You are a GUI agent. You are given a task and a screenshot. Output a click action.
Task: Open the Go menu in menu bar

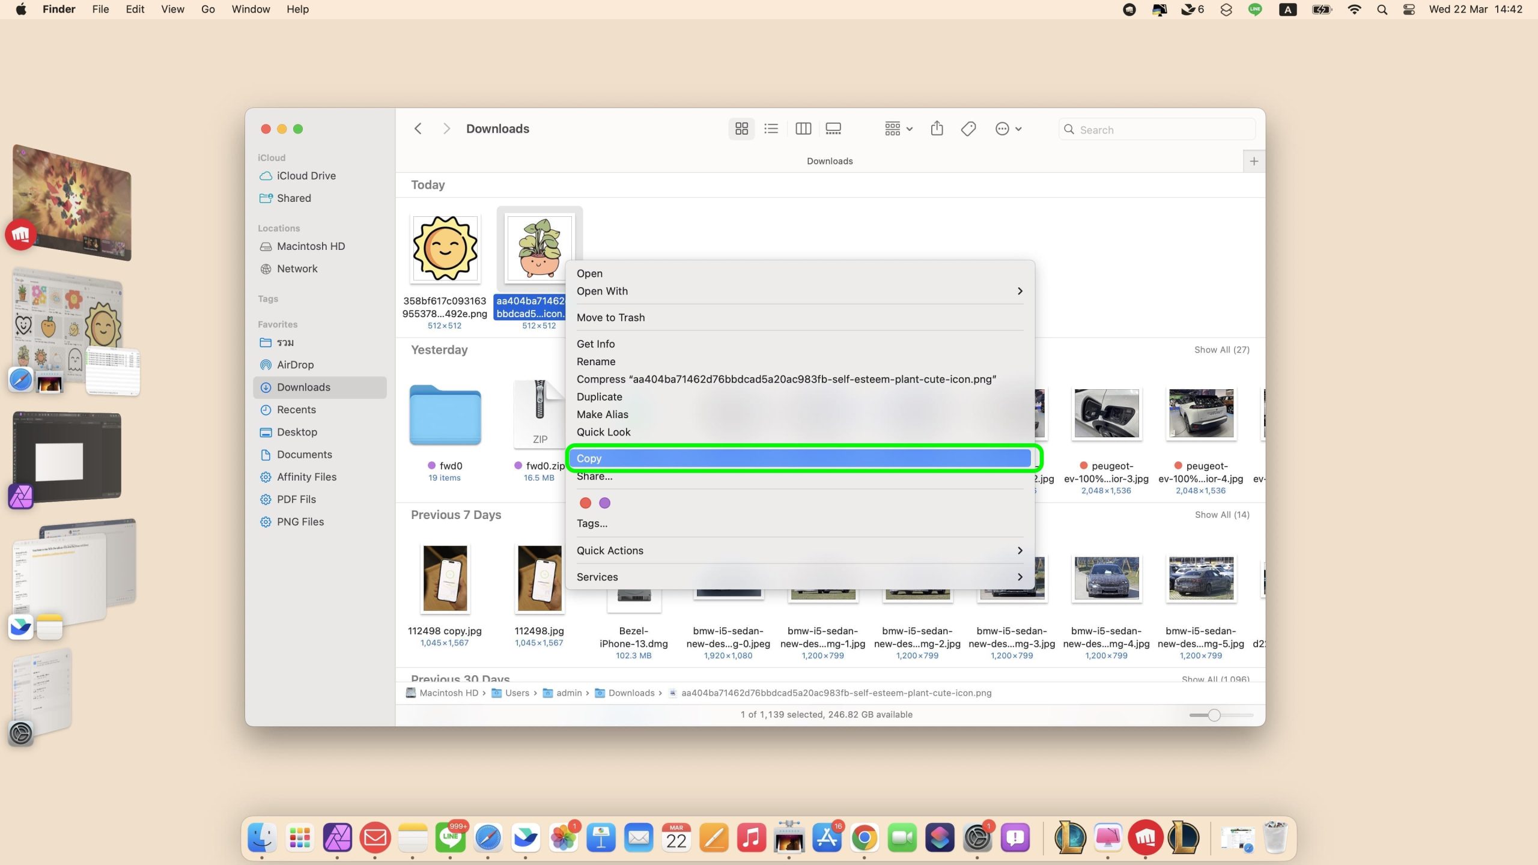pyautogui.click(x=208, y=9)
